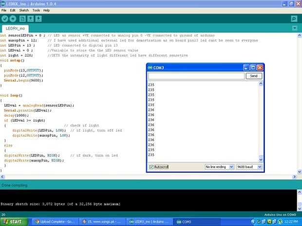The height and width of the screenshot is (226, 302).
Task: Click editor vertical scroll up arrow
Action: click(x=300, y=35)
